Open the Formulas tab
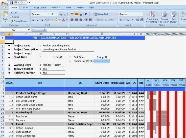This screenshot has height=138, width=186. click(x=56, y=8)
